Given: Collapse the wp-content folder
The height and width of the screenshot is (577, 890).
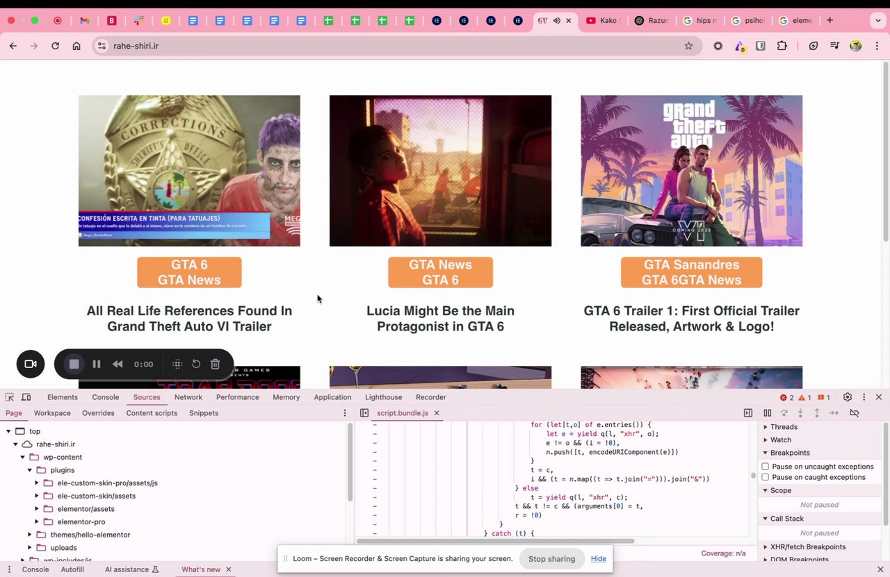Looking at the screenshot, I should (22, 457).
